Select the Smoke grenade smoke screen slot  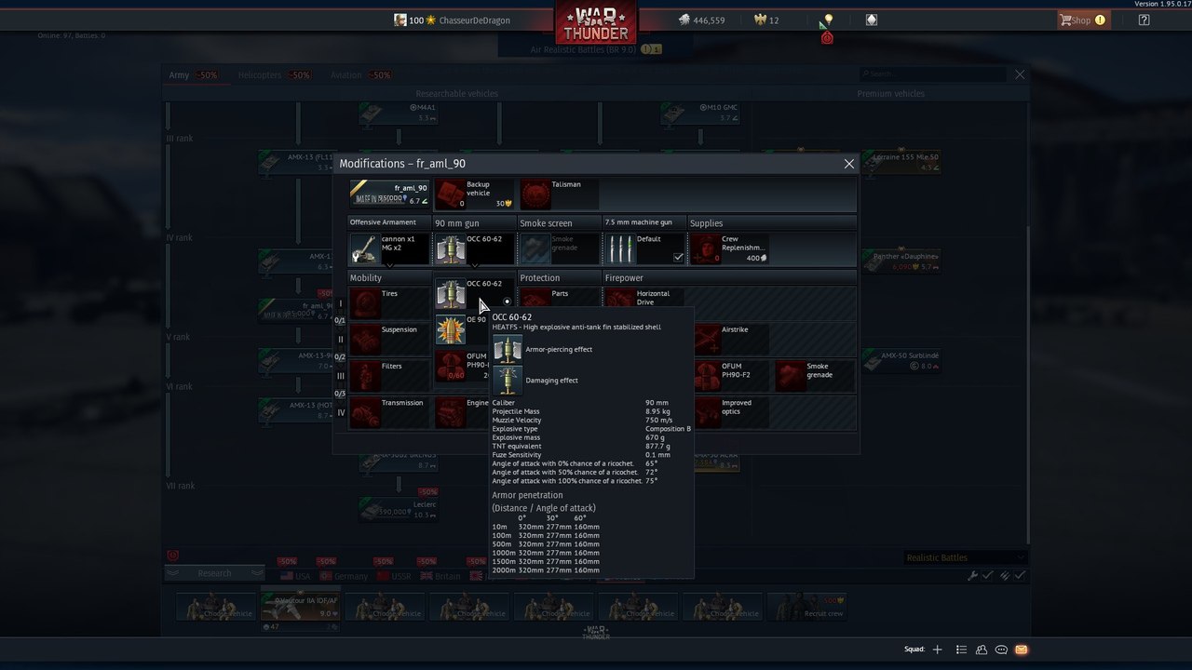point(560,249)
